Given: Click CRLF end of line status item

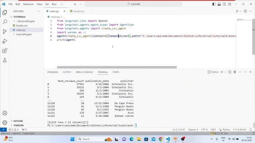Looking at the screenshot, I should (x=213, y=129).
